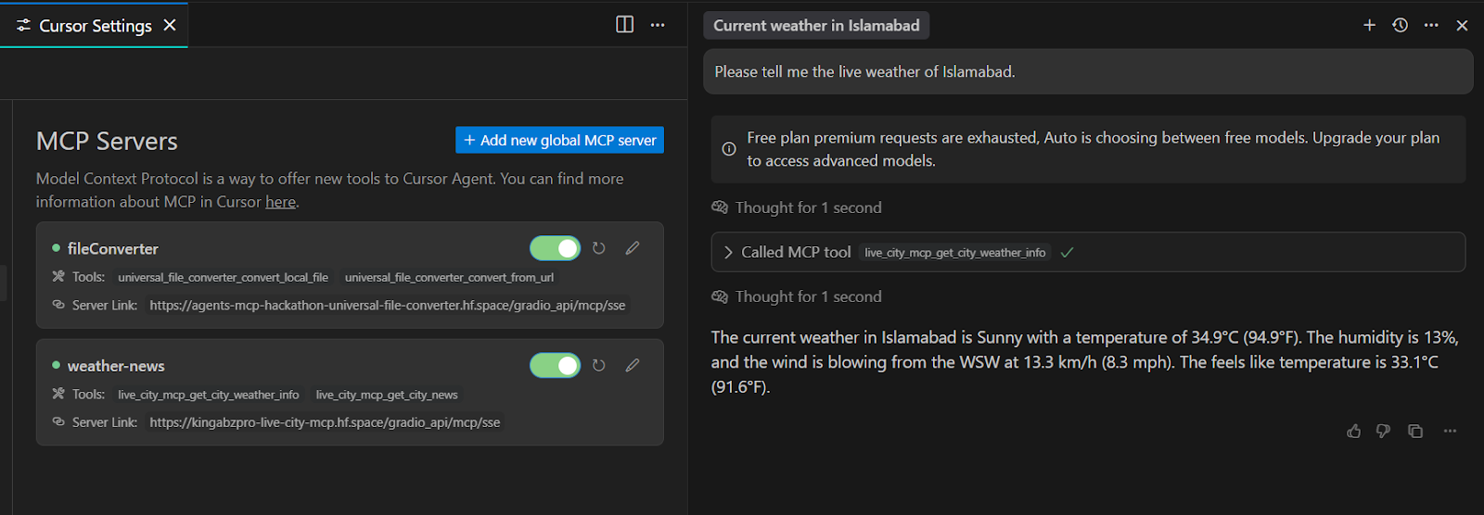Viewport: 1484px width, 515px height.
Task: Click weather-news Tools wrench icon
Action: [x=58, y=394]
